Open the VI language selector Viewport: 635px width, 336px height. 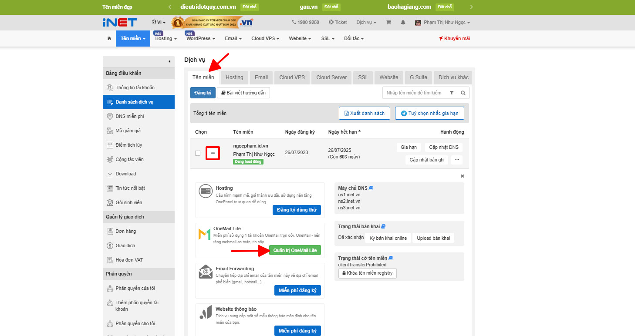pos(158,22)
